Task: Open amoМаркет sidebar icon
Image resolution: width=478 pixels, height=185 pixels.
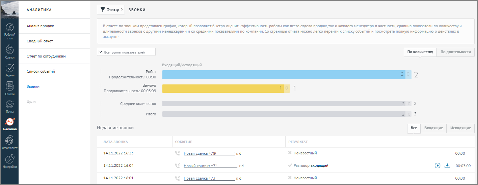Action: (x=9, y=142)
